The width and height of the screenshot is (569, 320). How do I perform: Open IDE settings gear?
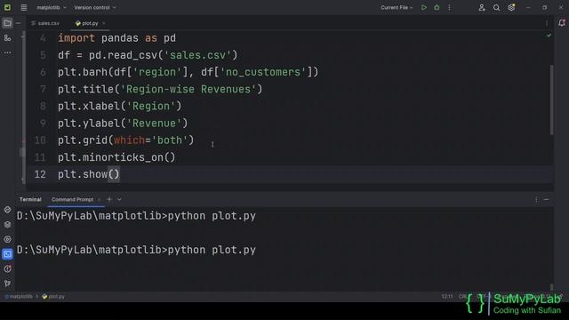(511, 7)
